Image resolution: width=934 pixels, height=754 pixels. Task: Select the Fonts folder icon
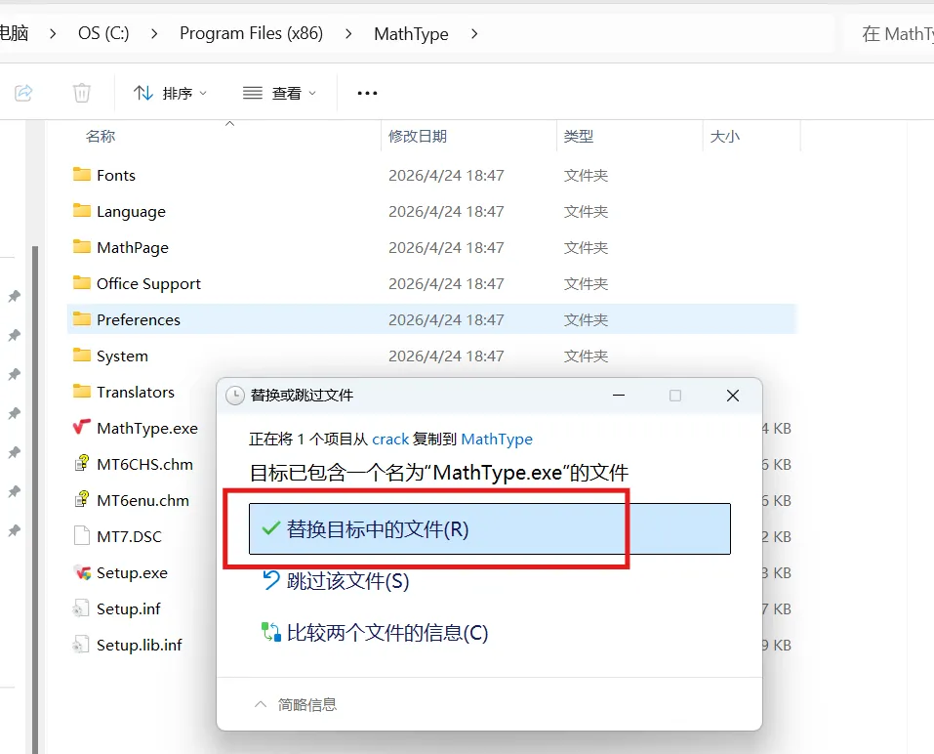click(82, 174)
